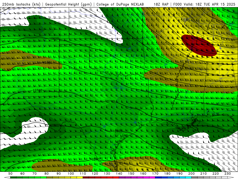Click the dark red jet streak maximum

pos(199,45)
